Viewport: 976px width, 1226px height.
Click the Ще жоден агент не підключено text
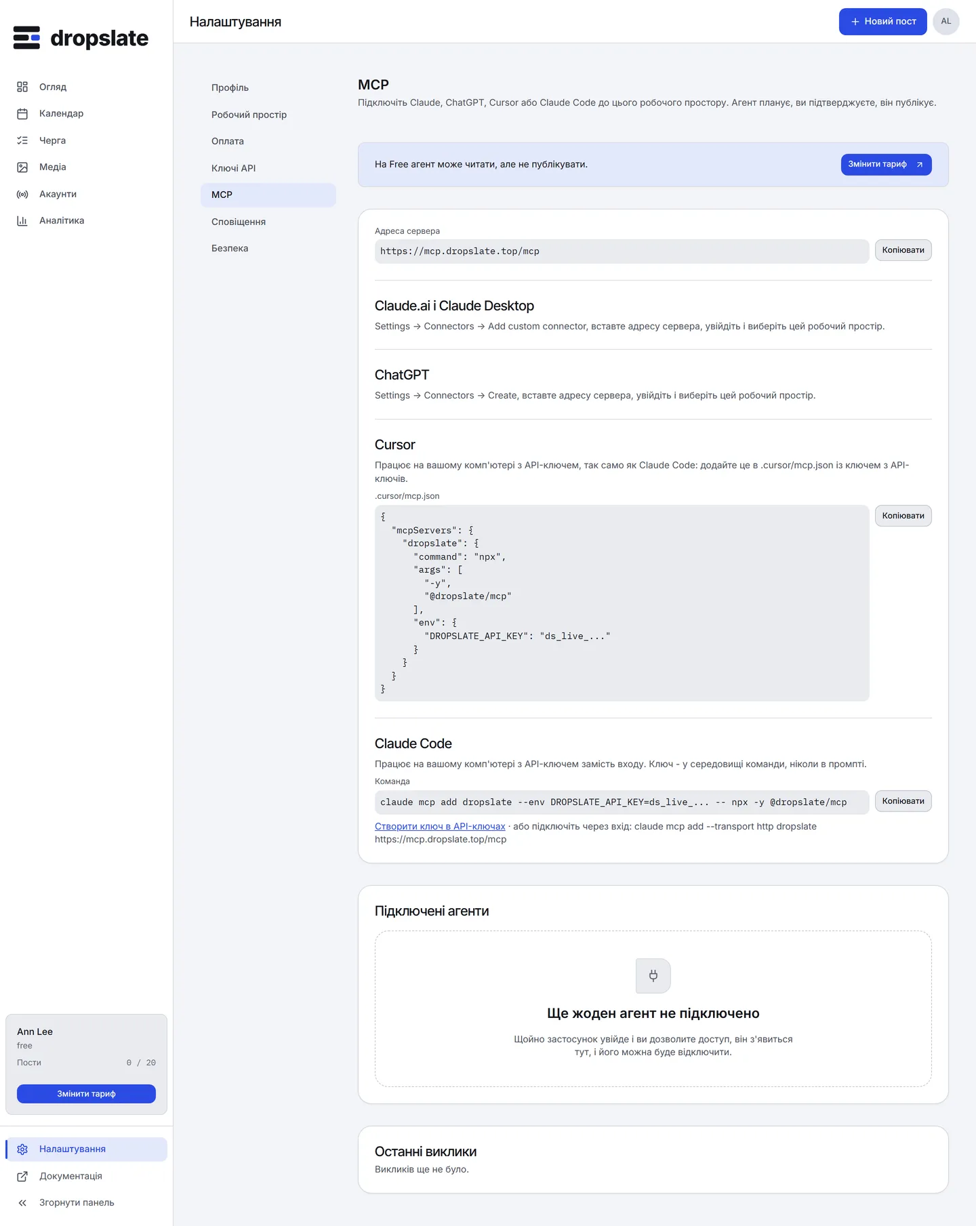tap(653, 1013)
